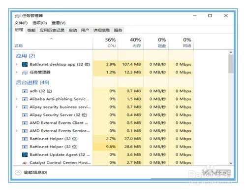
Task: Click the 简略信息 collapse circle icon
Action: pos(18,172)
